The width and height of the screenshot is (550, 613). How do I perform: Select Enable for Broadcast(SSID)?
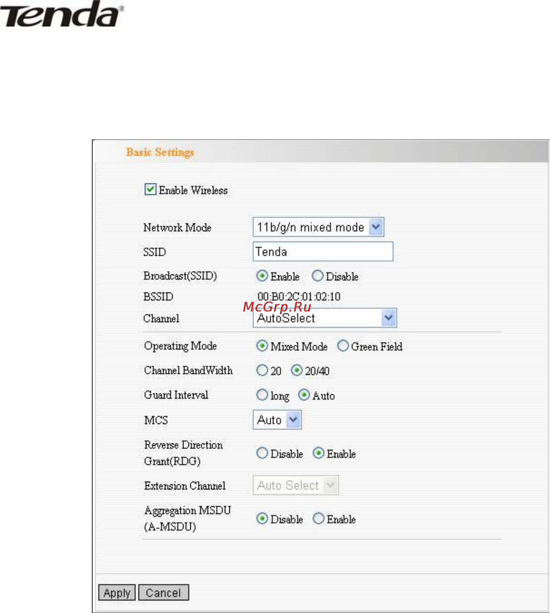pyautogui.click(x=262, y=276)
